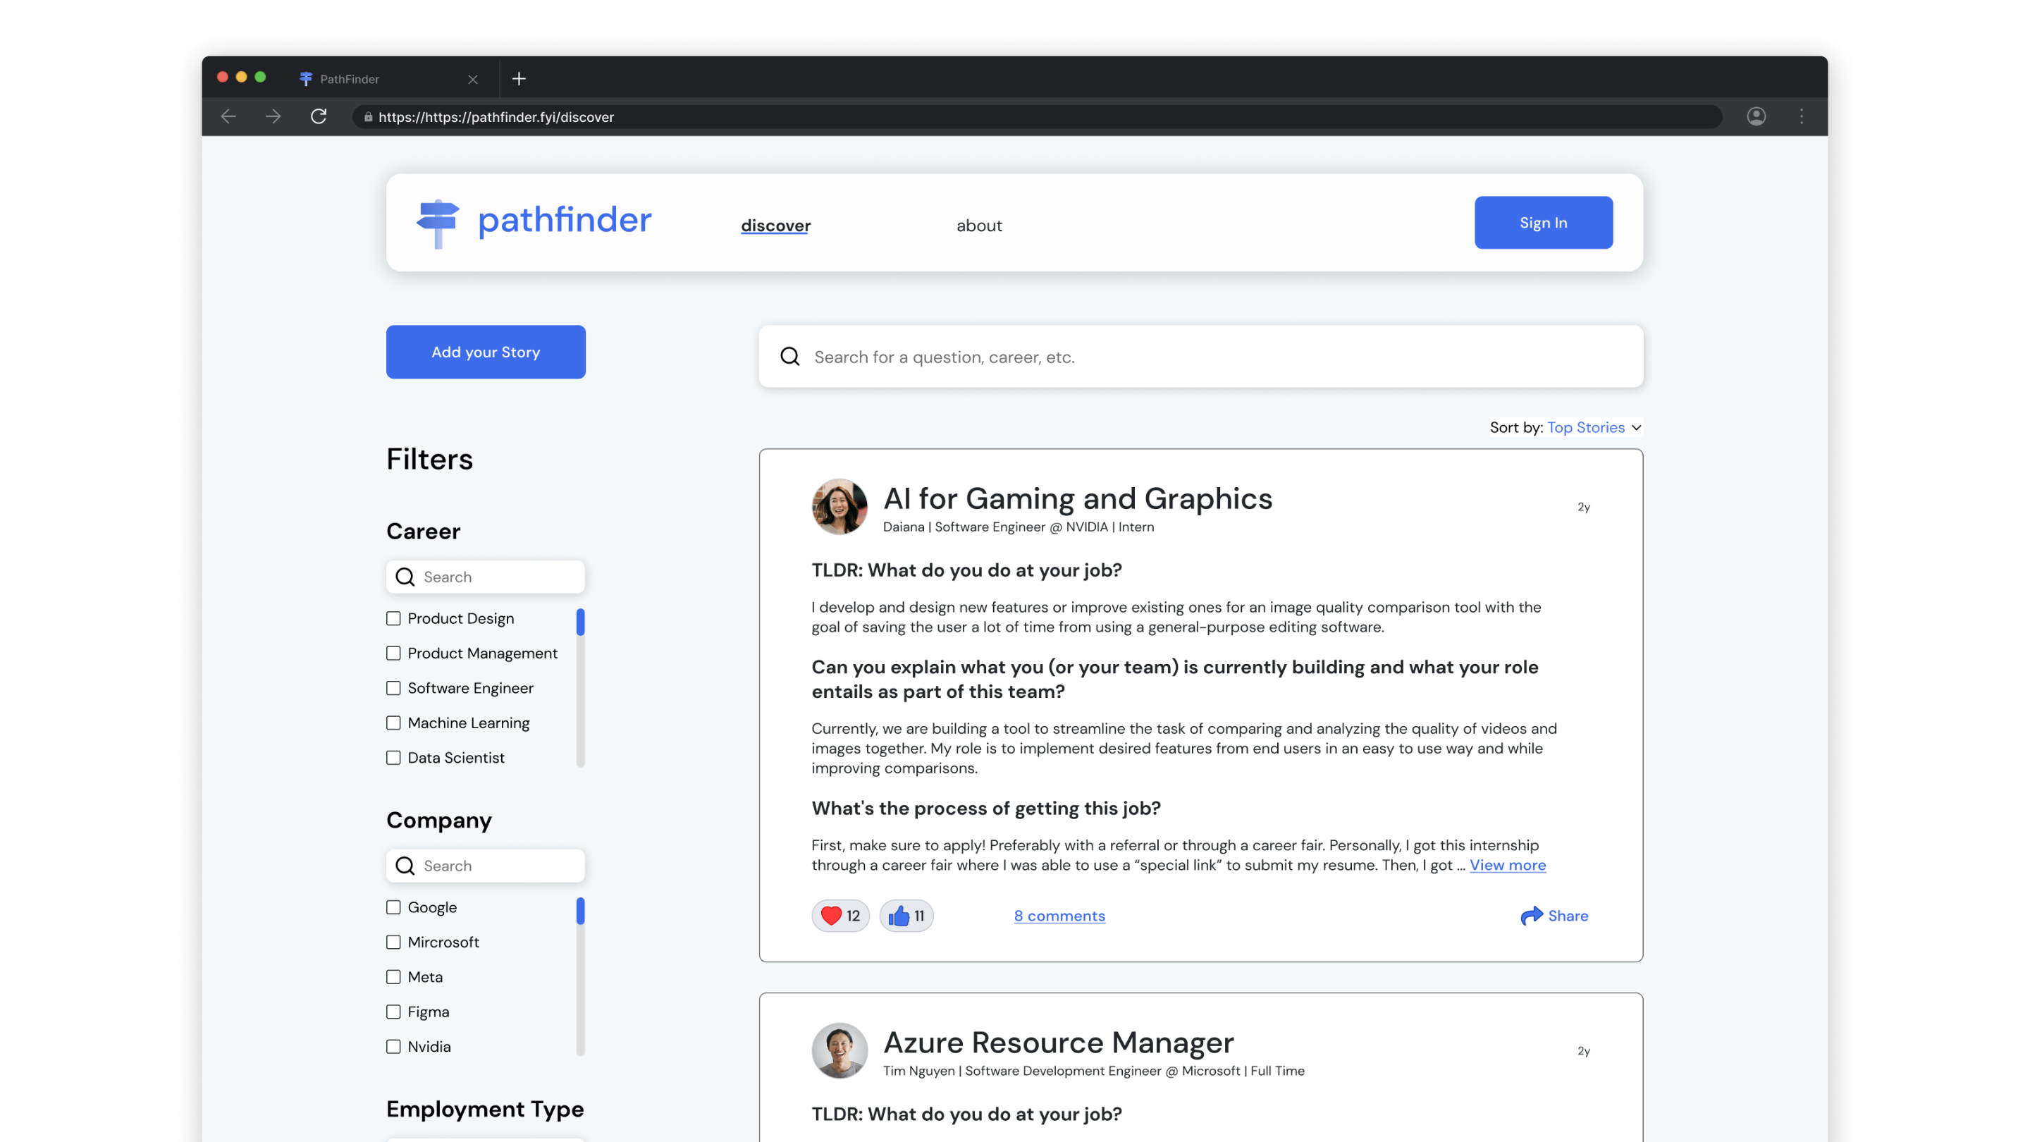Toggle the Nvidia company checkbox
The height and width of the screenshot is (1142, 2030).
point(393,1046)
